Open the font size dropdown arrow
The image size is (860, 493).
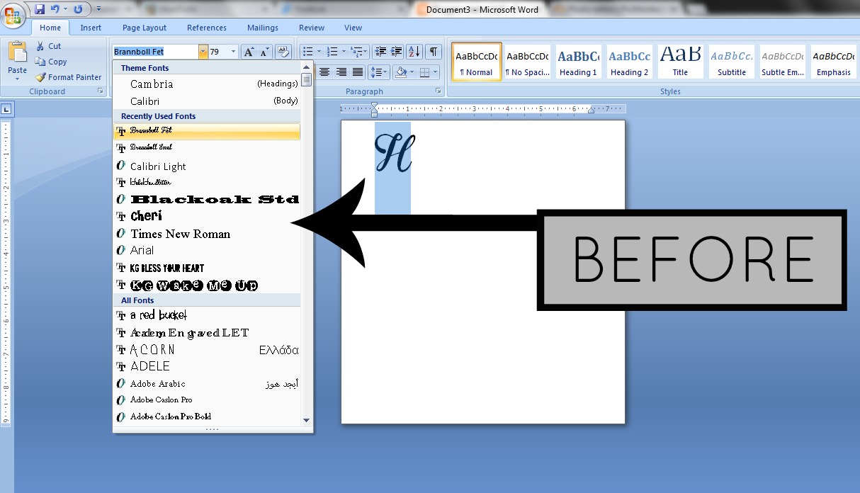(234, 52)
